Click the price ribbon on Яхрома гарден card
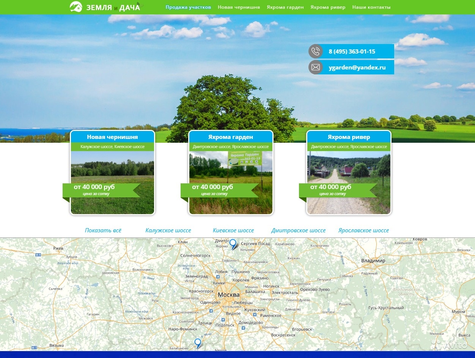Viewport: 475px width, 358px height. pyautogui.click(x=219, y=190)
